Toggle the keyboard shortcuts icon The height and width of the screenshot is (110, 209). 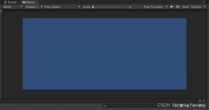point(178,7)
